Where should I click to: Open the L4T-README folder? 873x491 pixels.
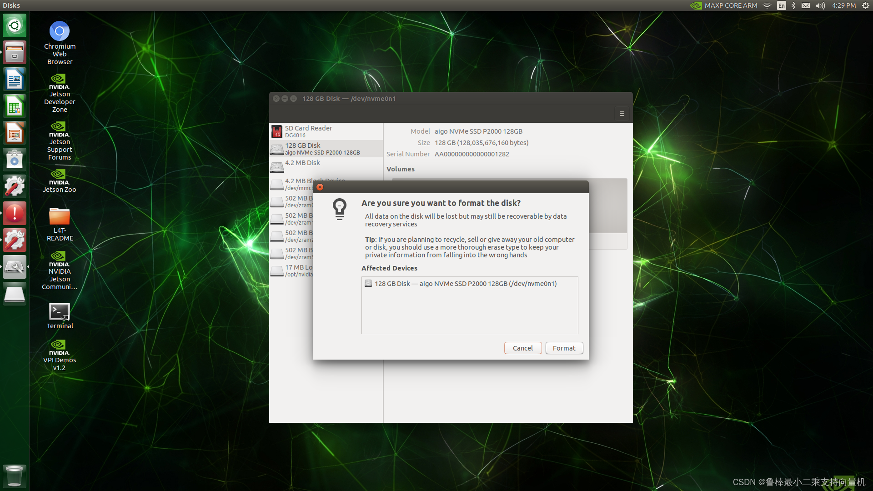(x=60, y=224)
